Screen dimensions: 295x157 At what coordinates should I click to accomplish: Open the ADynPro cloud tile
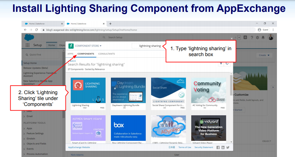coord(169,130)
